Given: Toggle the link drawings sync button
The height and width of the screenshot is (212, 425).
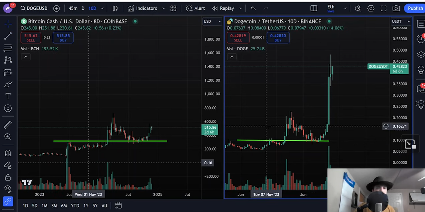Looking at the screenshot, I should (x=8, y=202).
